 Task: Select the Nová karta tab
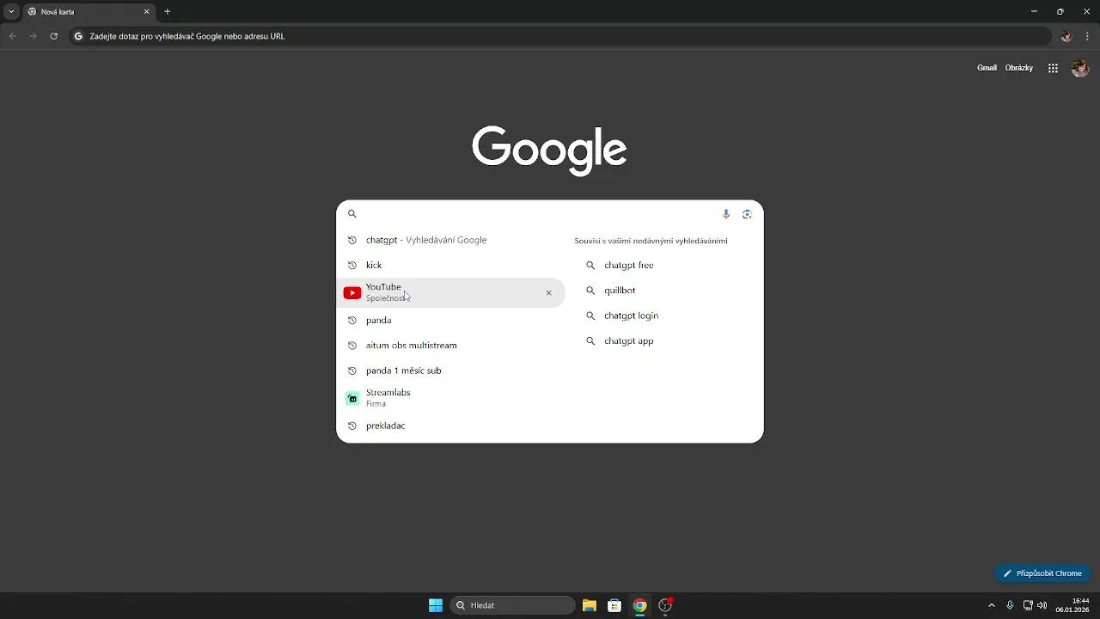coord(88,12)
